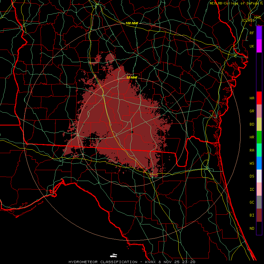Click the small white logo above the title
The height and width of the screenshot is (264, 264).
(x=114, y=255)
